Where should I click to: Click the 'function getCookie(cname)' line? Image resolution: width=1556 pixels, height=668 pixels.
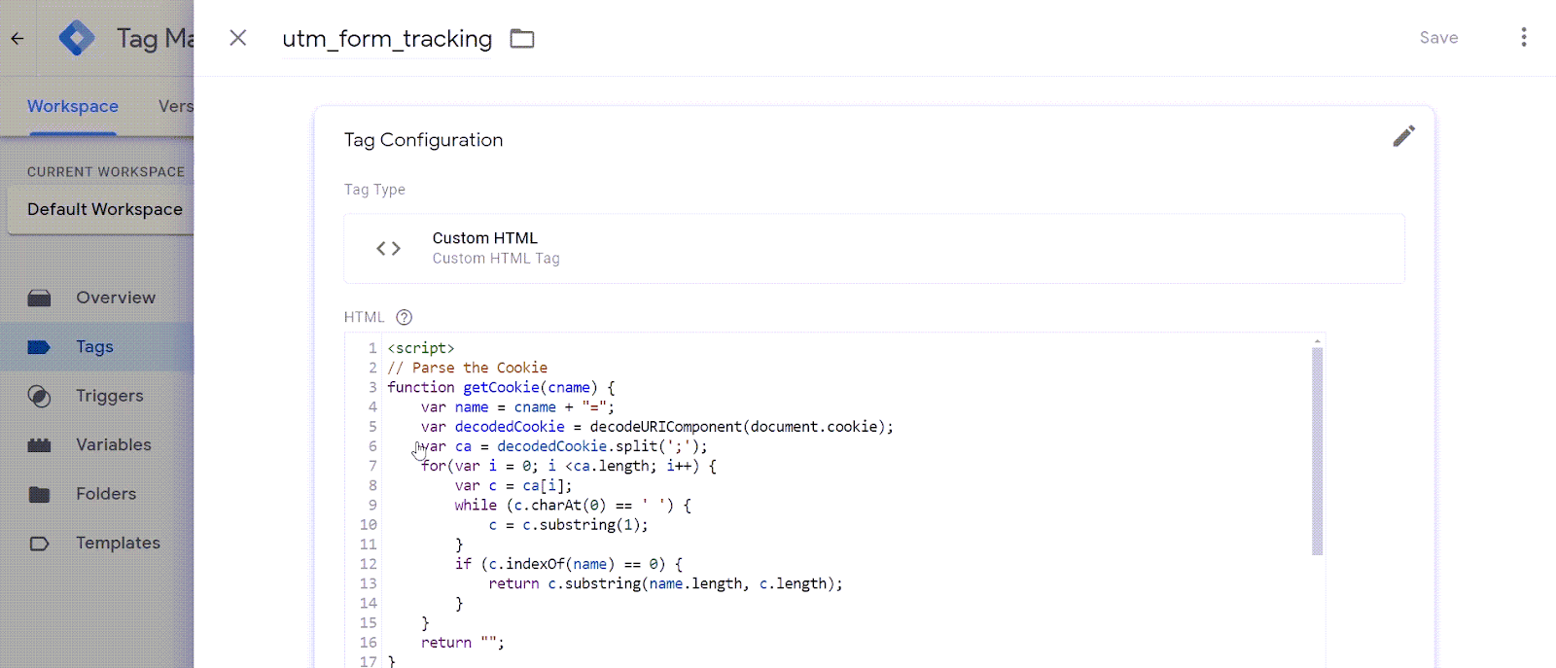501,387
